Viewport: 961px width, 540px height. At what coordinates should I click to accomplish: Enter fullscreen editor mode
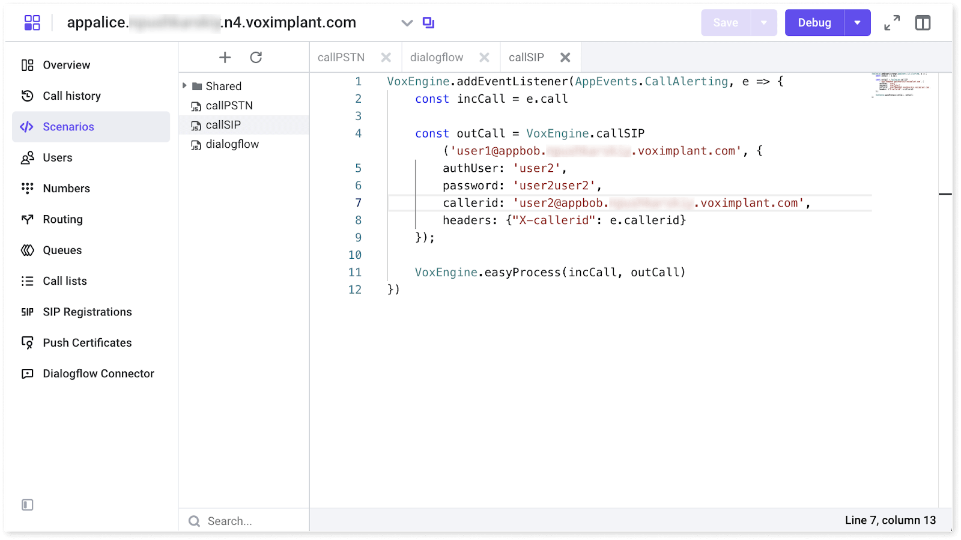(x=892, y=23)
